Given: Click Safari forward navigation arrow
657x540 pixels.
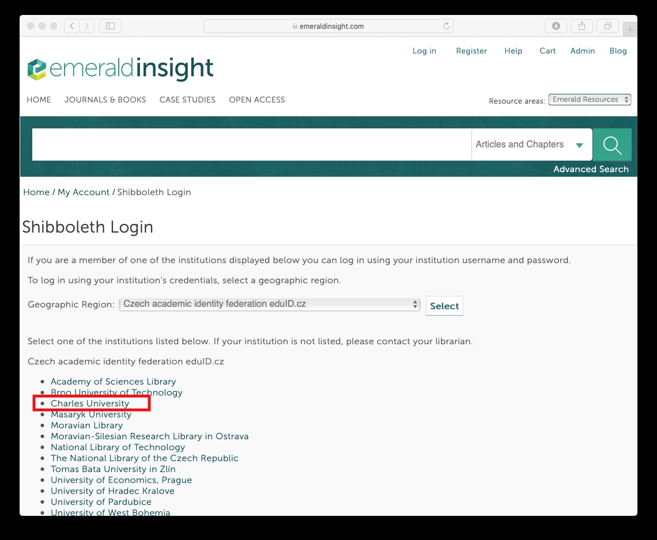Looking at the screenshot, I should tap(87, 26).
